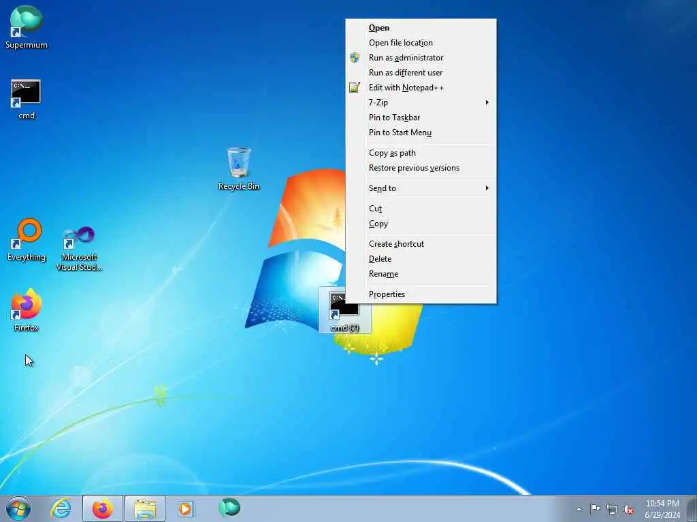The width and height of the screenshot is (697, 522).
Task: Click the Notepad++ icon in the context menu
Action: 354,88
